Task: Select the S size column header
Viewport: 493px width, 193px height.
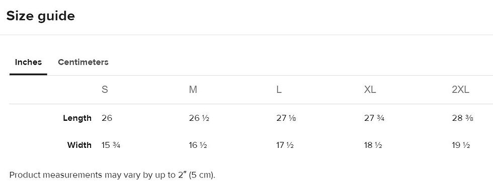Action: click(105, 90)
